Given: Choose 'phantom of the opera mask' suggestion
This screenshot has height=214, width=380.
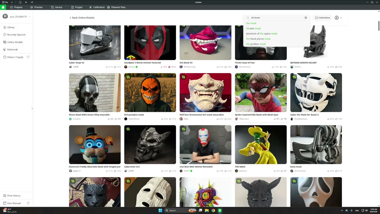Looking at the screenshot, I should (262, 34).
